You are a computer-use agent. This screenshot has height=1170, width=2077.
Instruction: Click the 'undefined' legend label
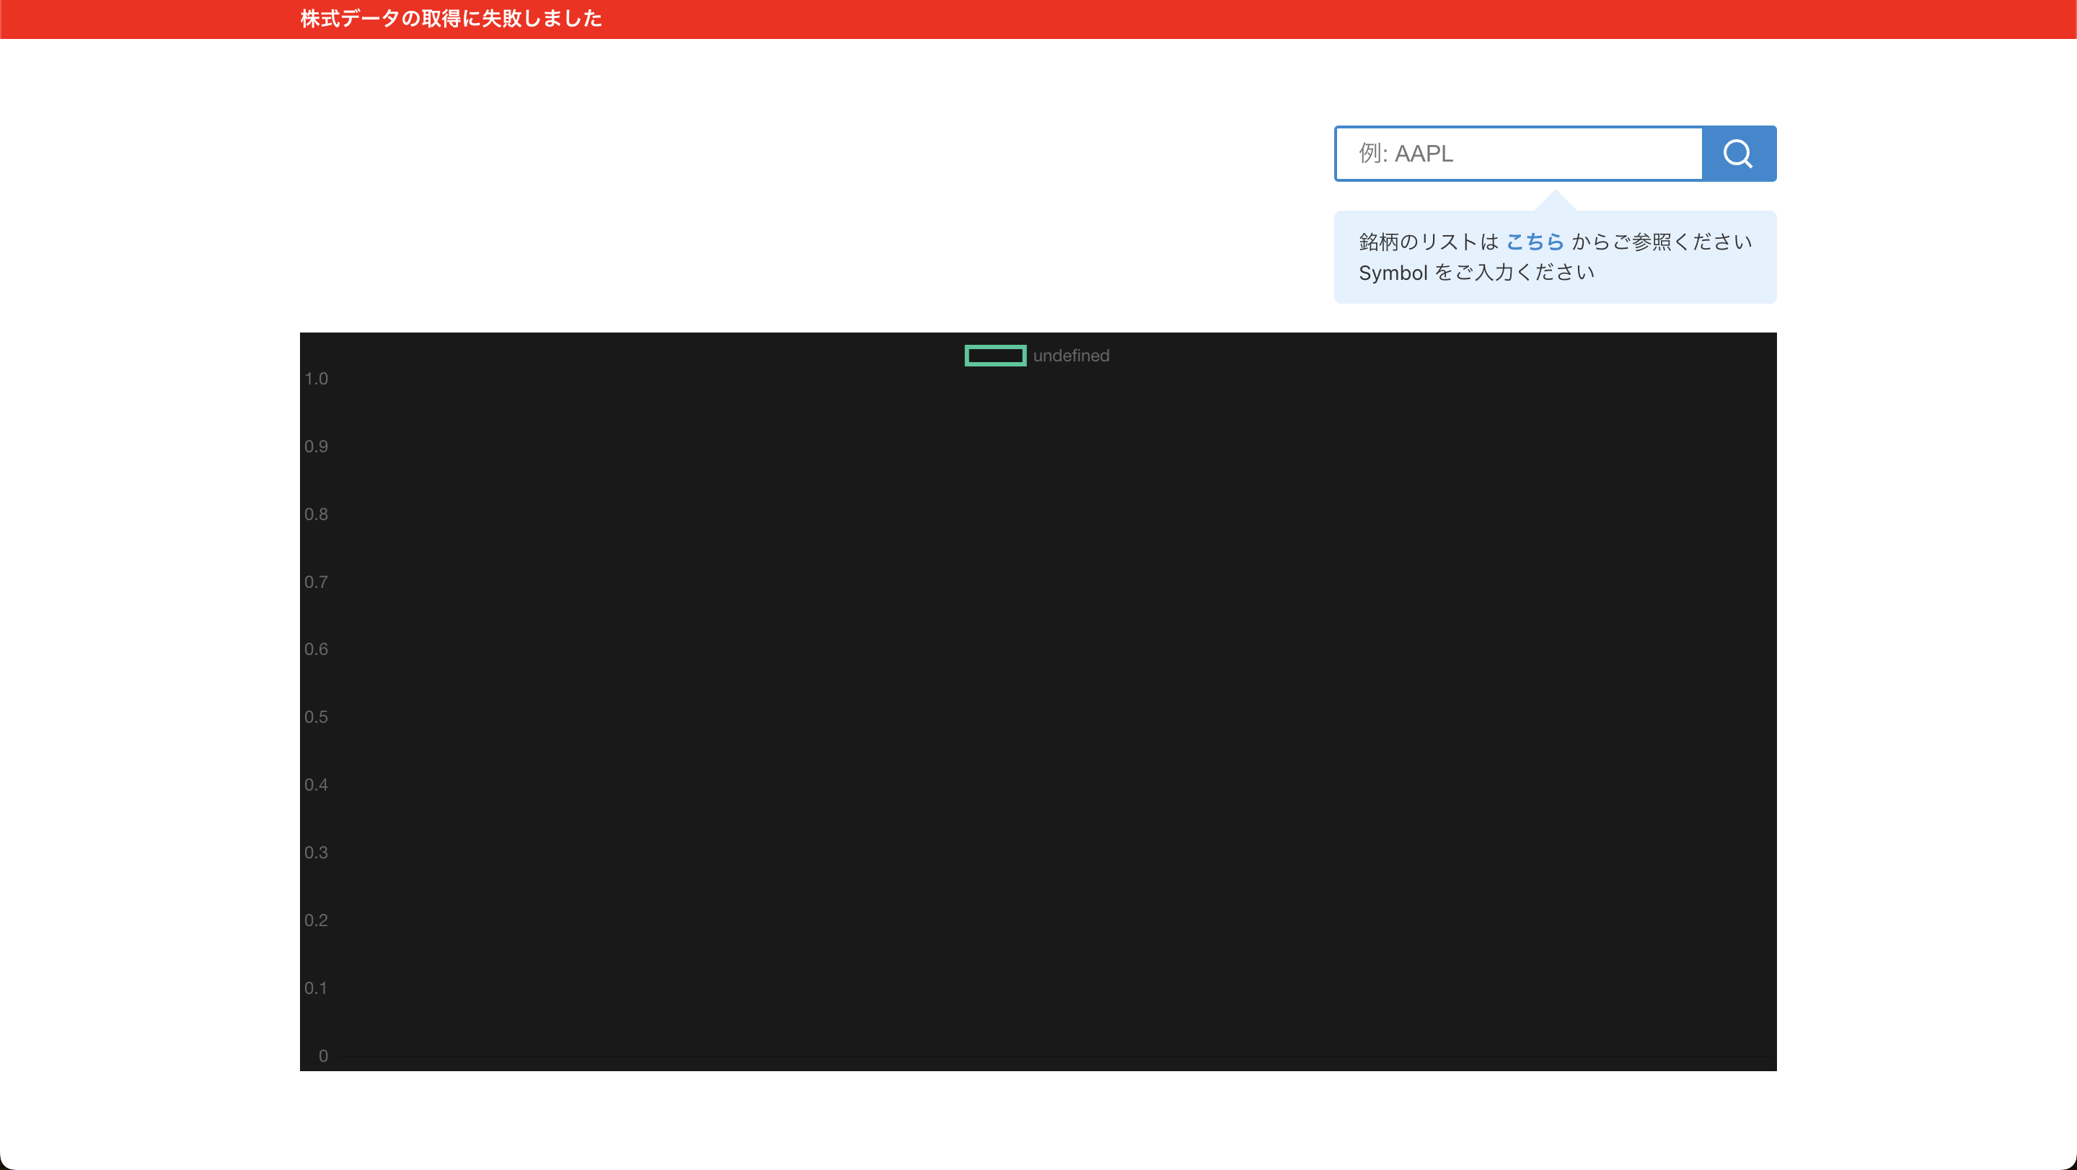coord(1071,356)
